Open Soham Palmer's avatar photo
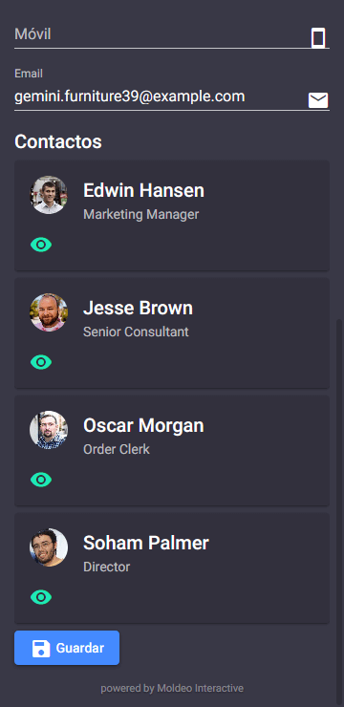344x707 pixels. pyautogui.click(x=49, y=547)
